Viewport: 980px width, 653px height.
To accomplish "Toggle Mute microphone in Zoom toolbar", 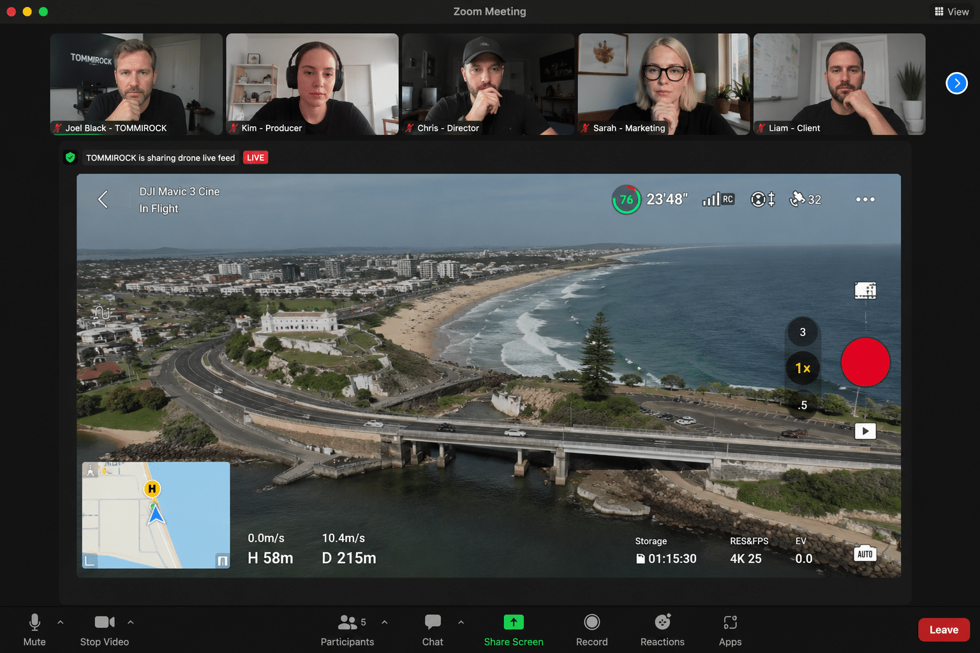I will (34, 630).
